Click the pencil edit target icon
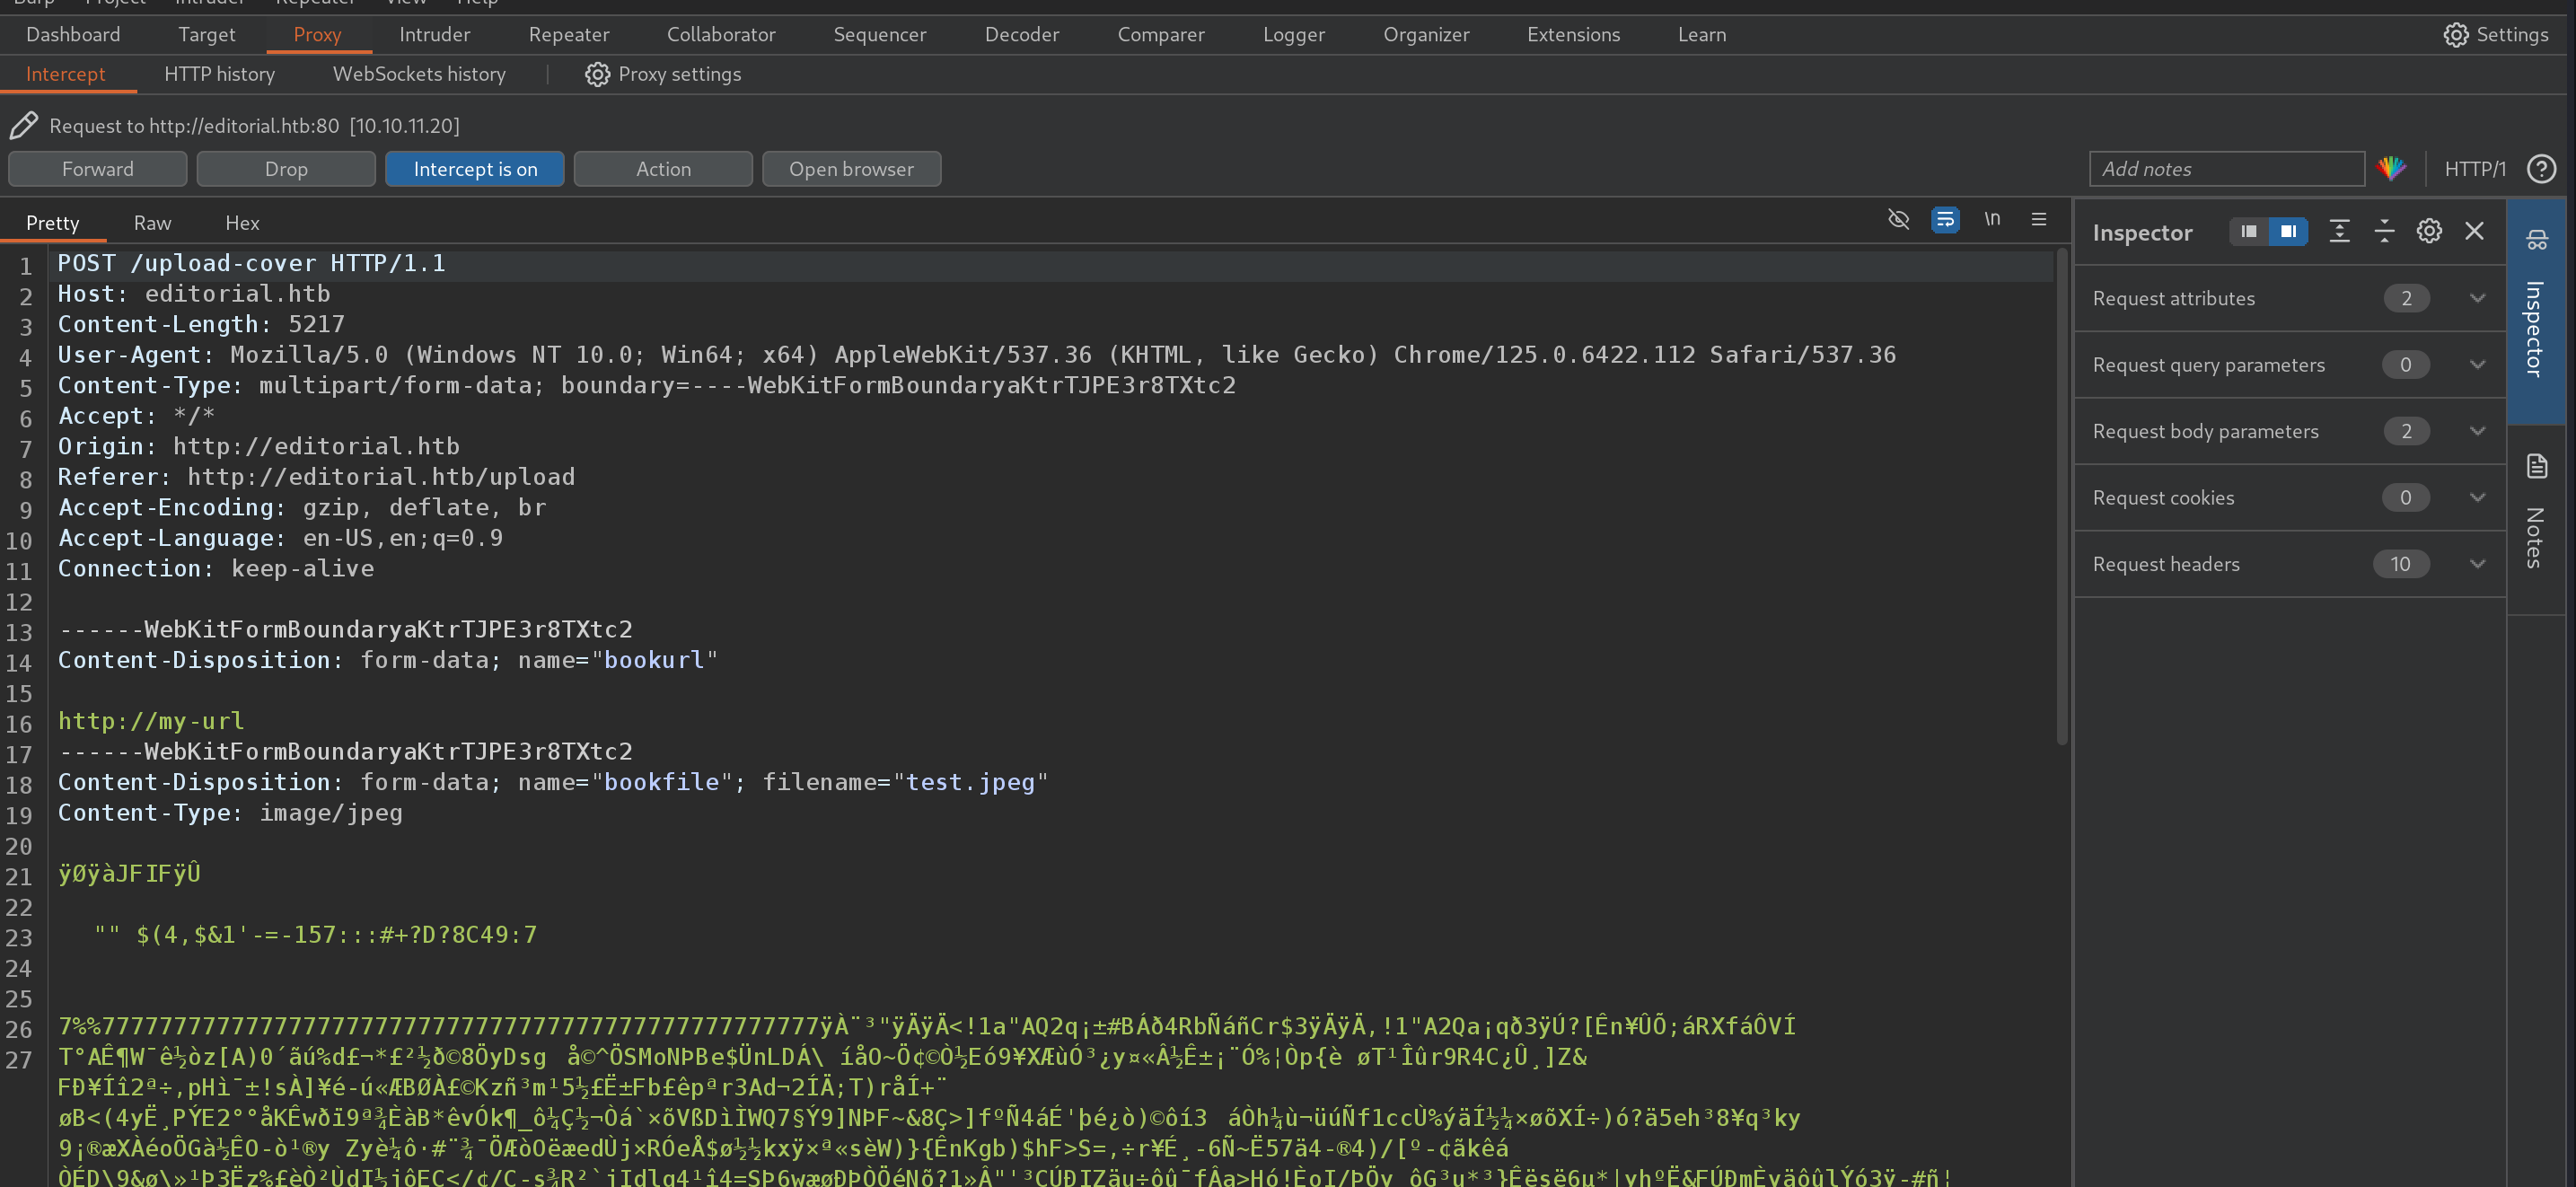The width and height of the screenshot is (2576, 1187). 24,126
